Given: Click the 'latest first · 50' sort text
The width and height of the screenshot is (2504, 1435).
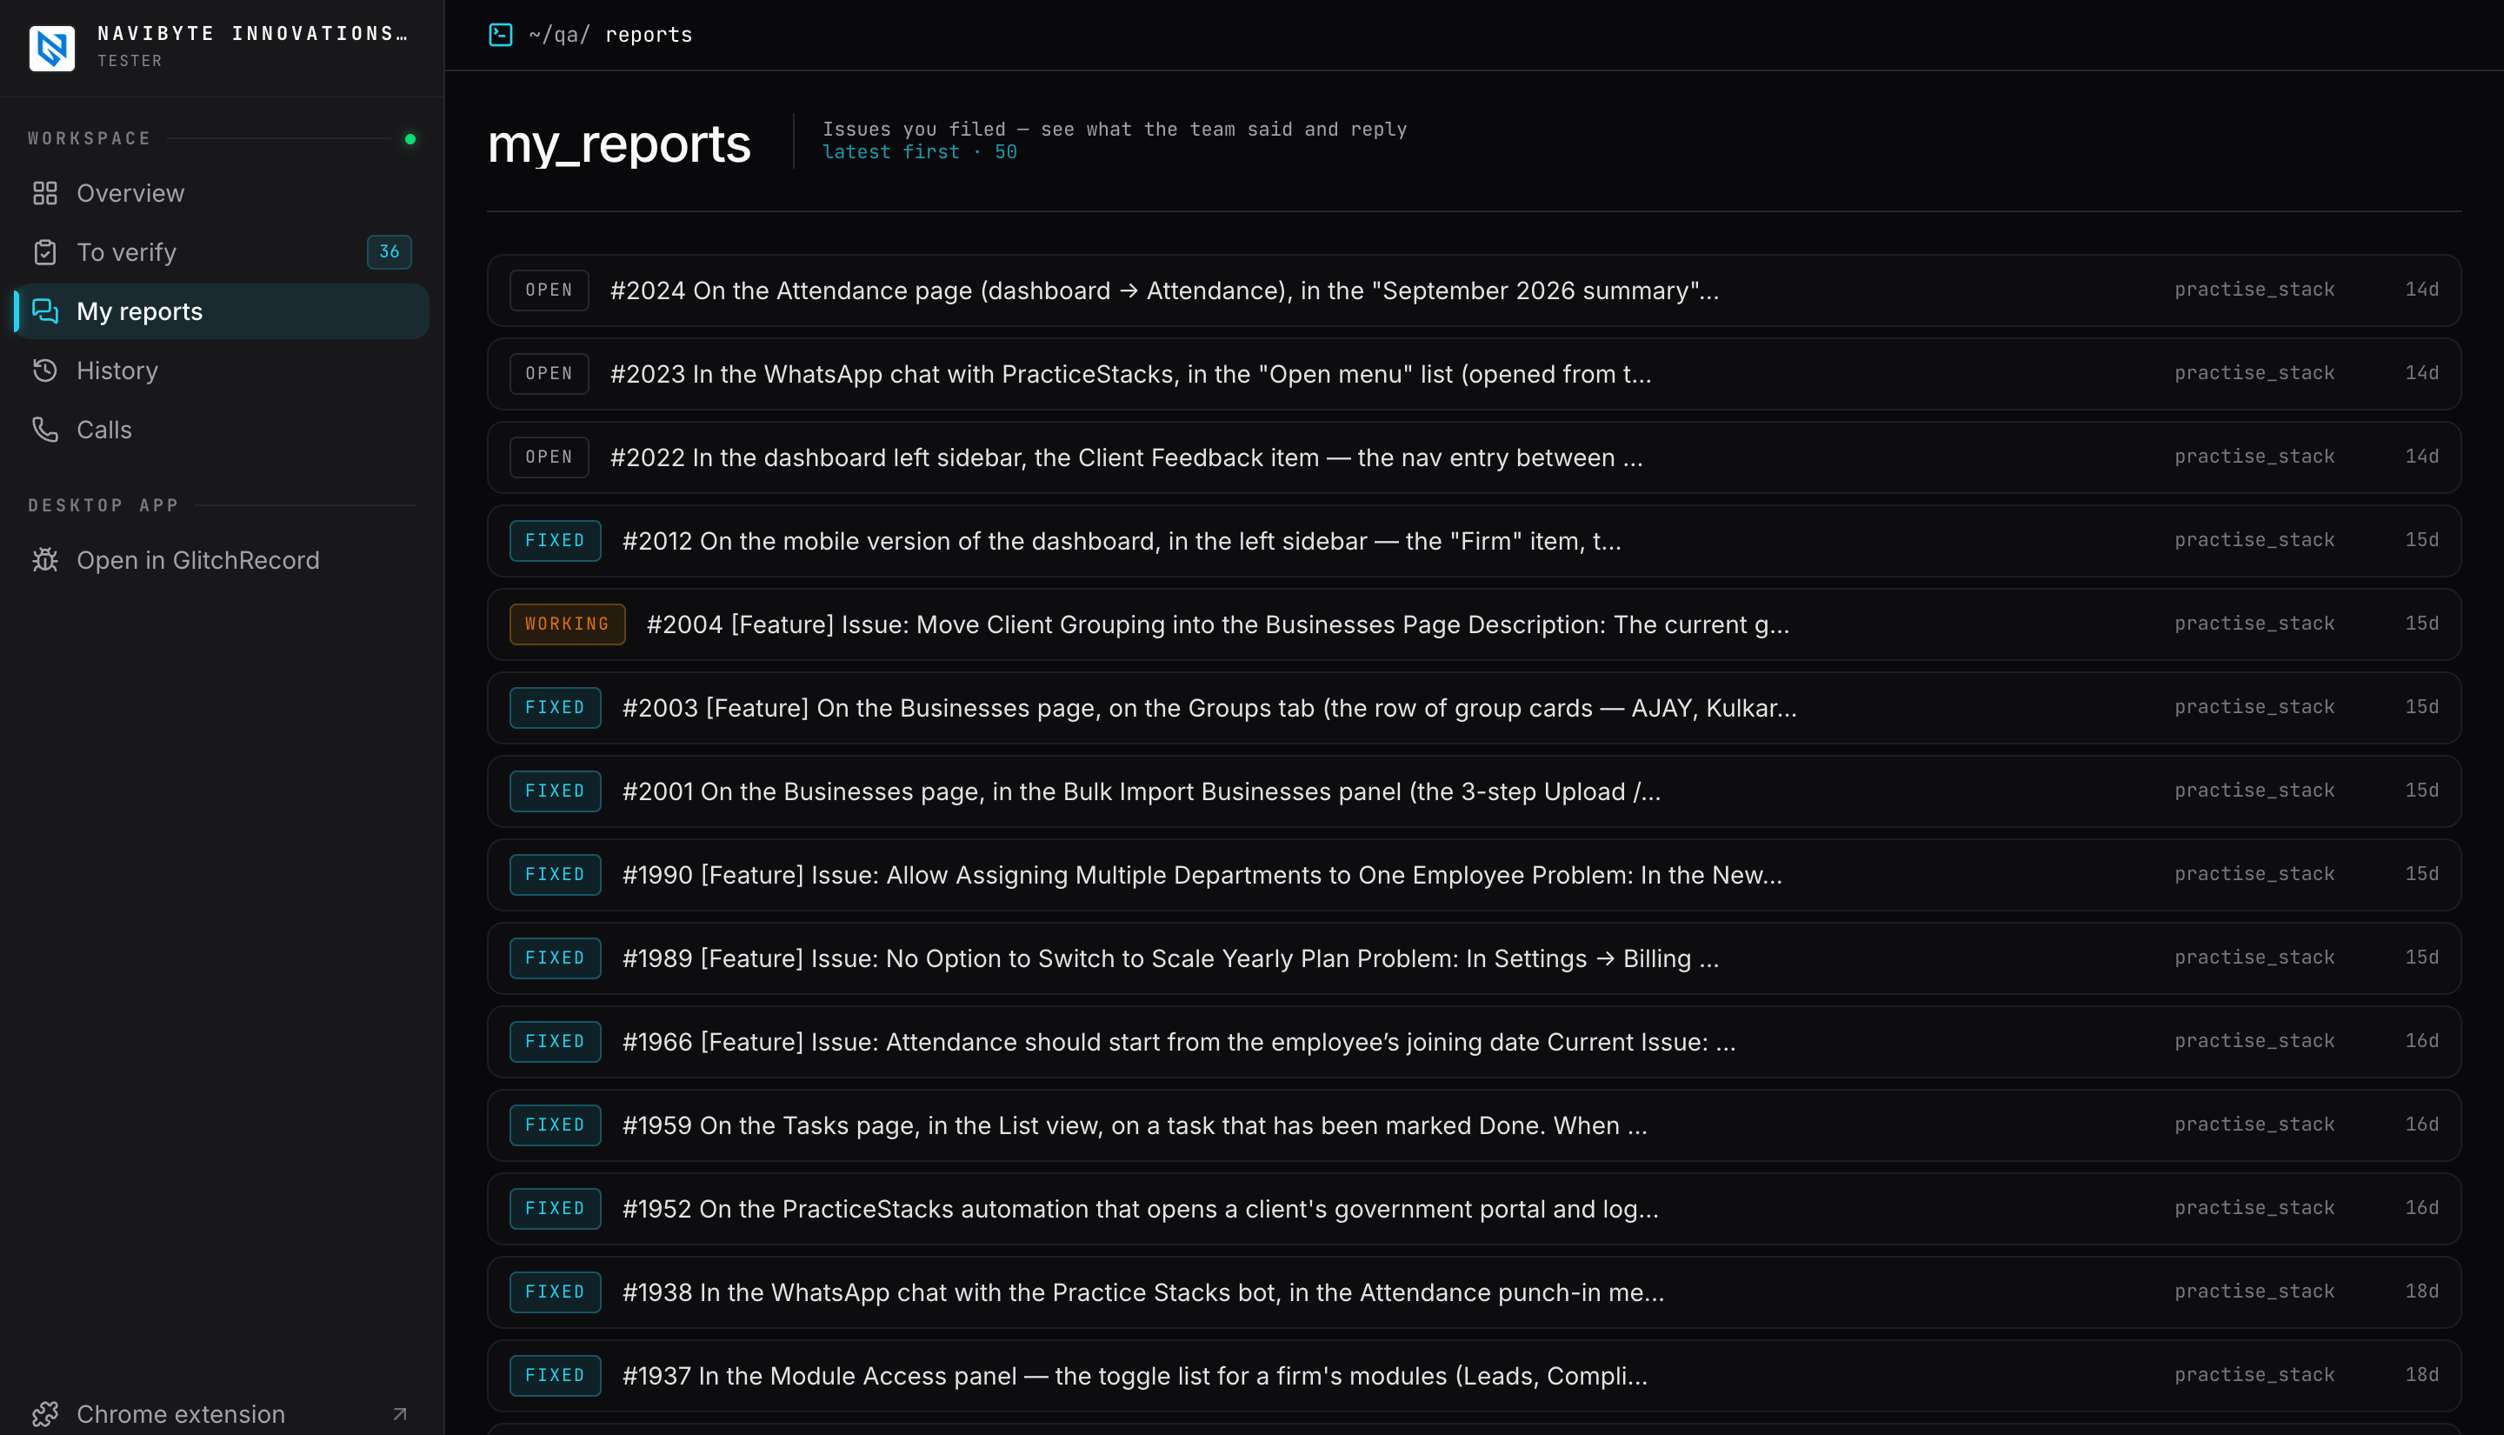Looking at the screenshot, I should [919, 152].
